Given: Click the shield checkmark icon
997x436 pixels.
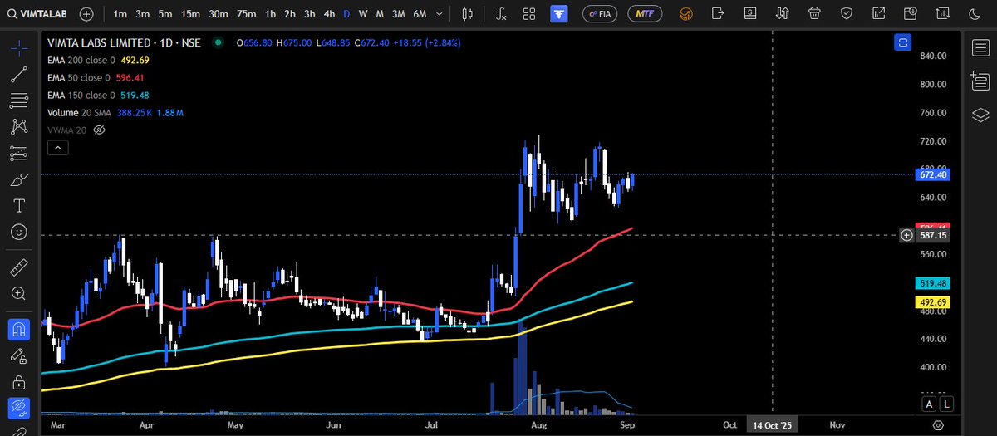Looking at the screenshot, I should (x=846, y=14).
